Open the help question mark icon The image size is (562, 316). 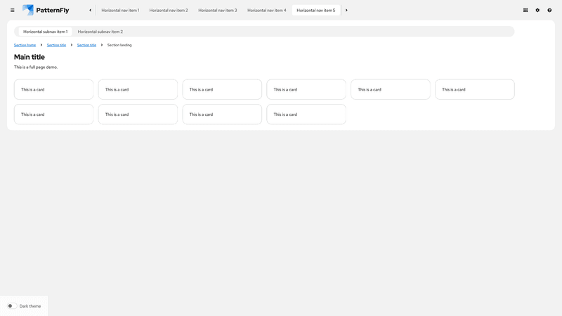[x=549, y=11]
